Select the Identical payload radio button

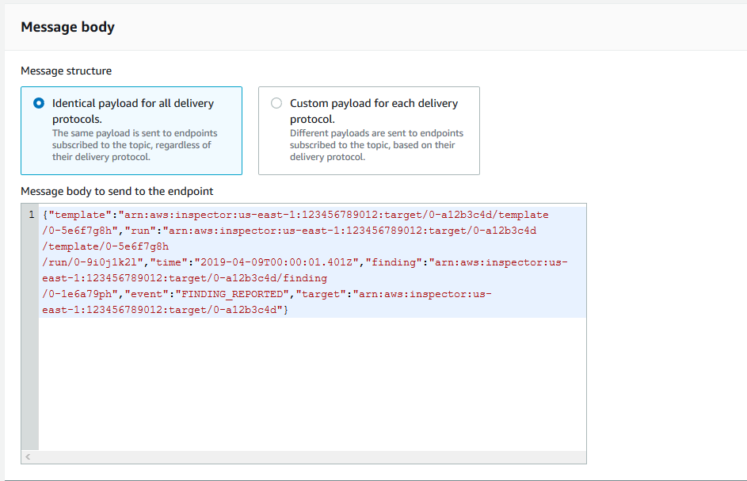pyautogui.click(x=39, y=103)
